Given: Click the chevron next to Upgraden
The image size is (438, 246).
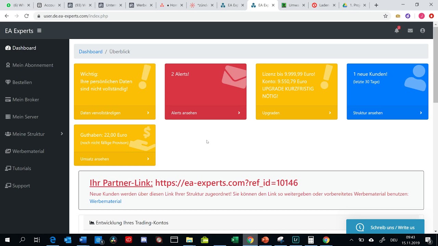Looking at the screenshot, I should click(330, 113).
